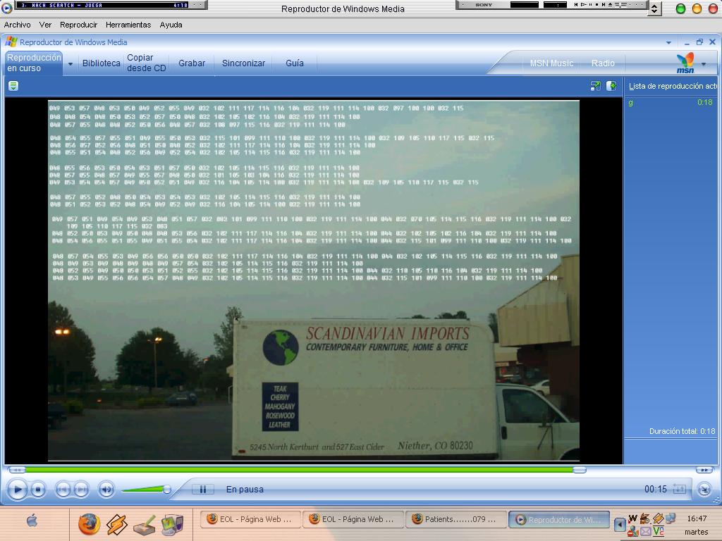
Task: Click the previous track button on the Sony mini player
Action: 576,5
